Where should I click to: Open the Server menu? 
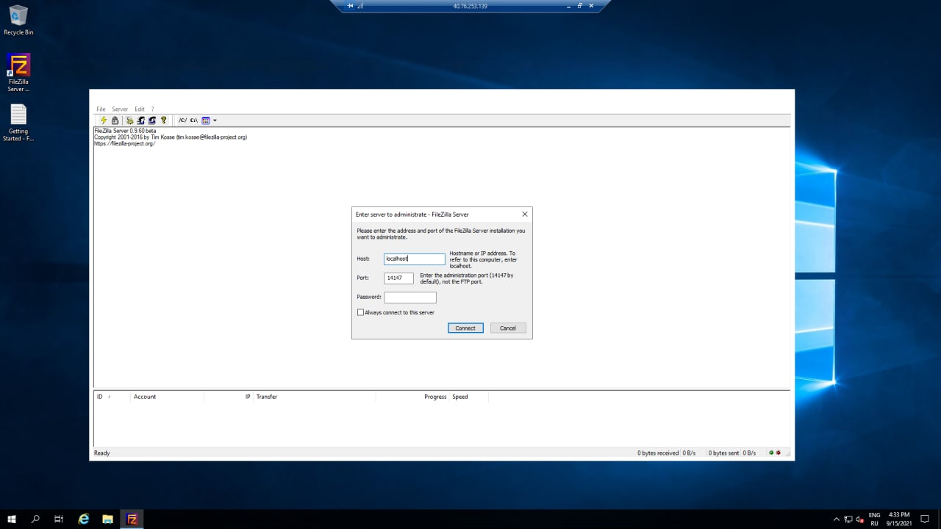click(x=120, y=109)
